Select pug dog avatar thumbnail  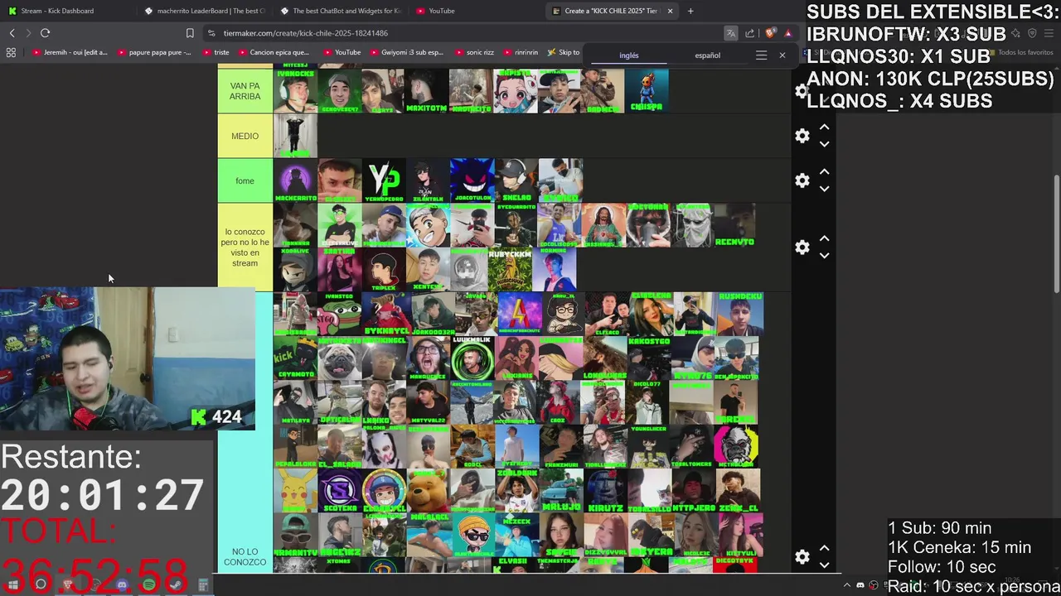pos(340,358)
